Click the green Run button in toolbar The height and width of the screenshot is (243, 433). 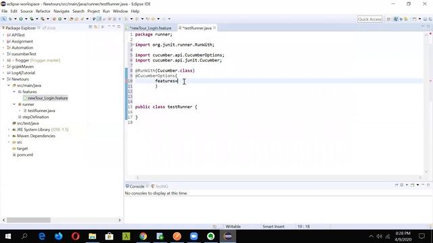(21, 19)
